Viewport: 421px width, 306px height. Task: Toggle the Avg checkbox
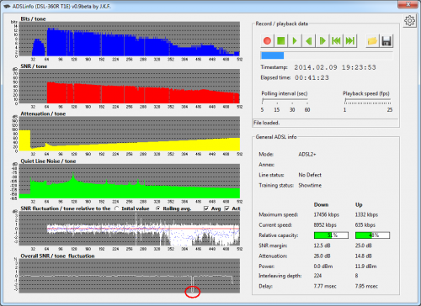pos(206,208)
